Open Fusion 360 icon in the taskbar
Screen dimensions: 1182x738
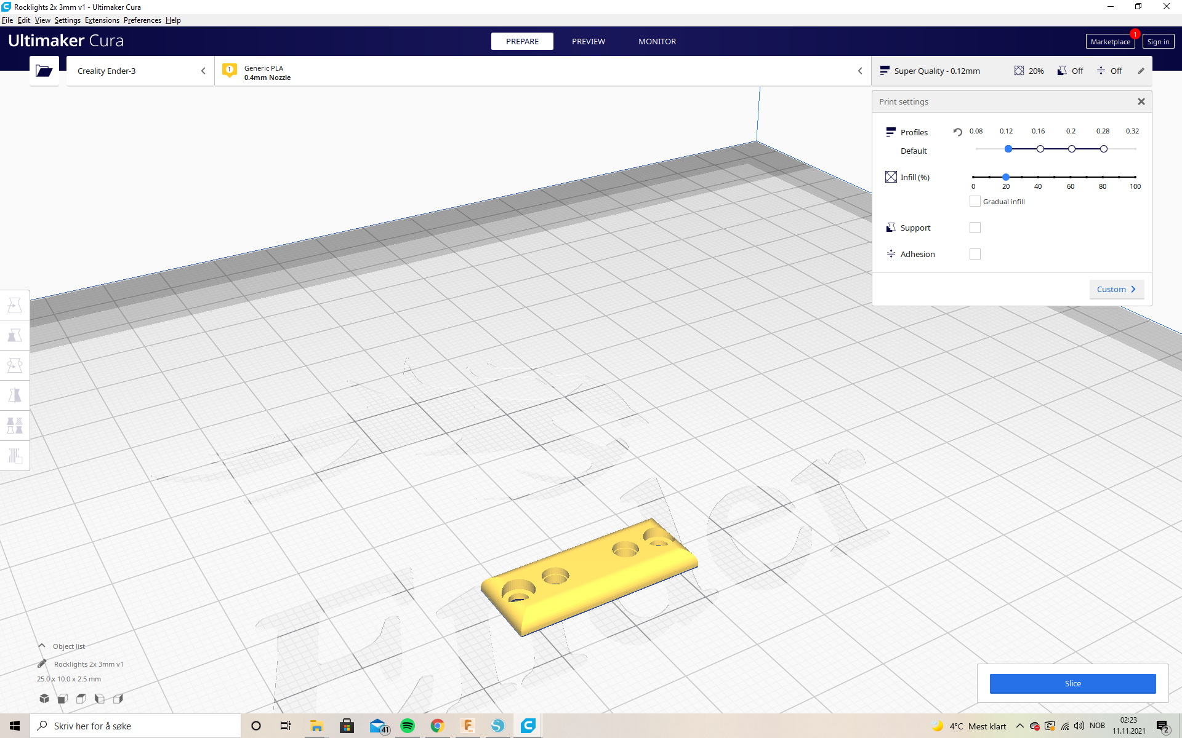(467, 726)
